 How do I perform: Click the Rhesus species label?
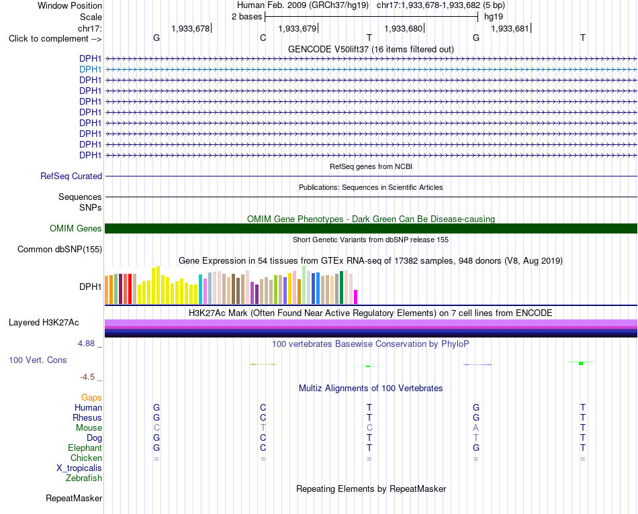[x=87, y=417]
